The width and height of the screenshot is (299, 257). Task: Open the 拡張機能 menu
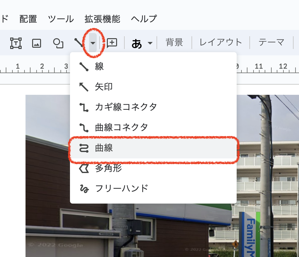(102, 19)
